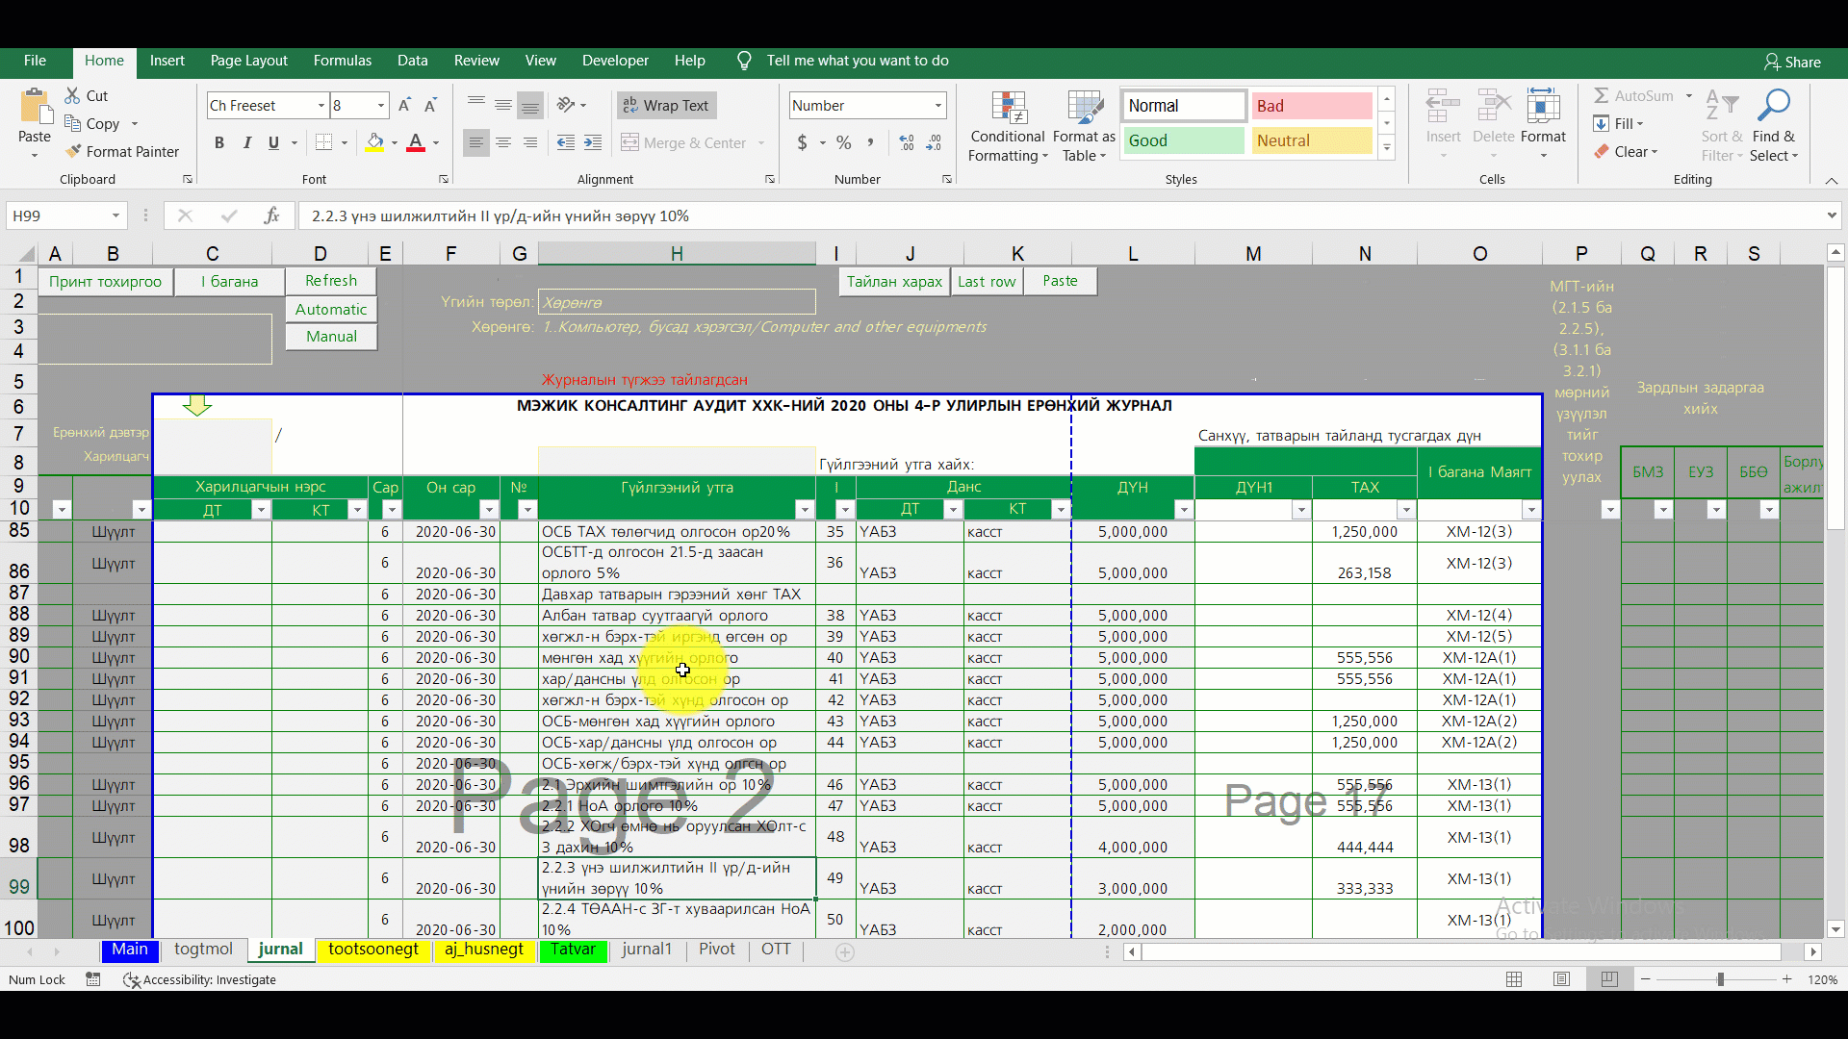Open the Formulas ribbon tab
Screen dimensions: 1848x1039
tap(342, 61)
